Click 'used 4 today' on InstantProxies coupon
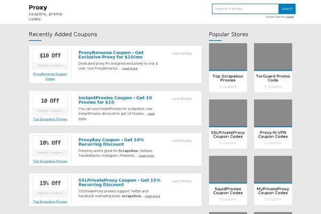This screenshot has height=214, width=321. pos(182,98)
